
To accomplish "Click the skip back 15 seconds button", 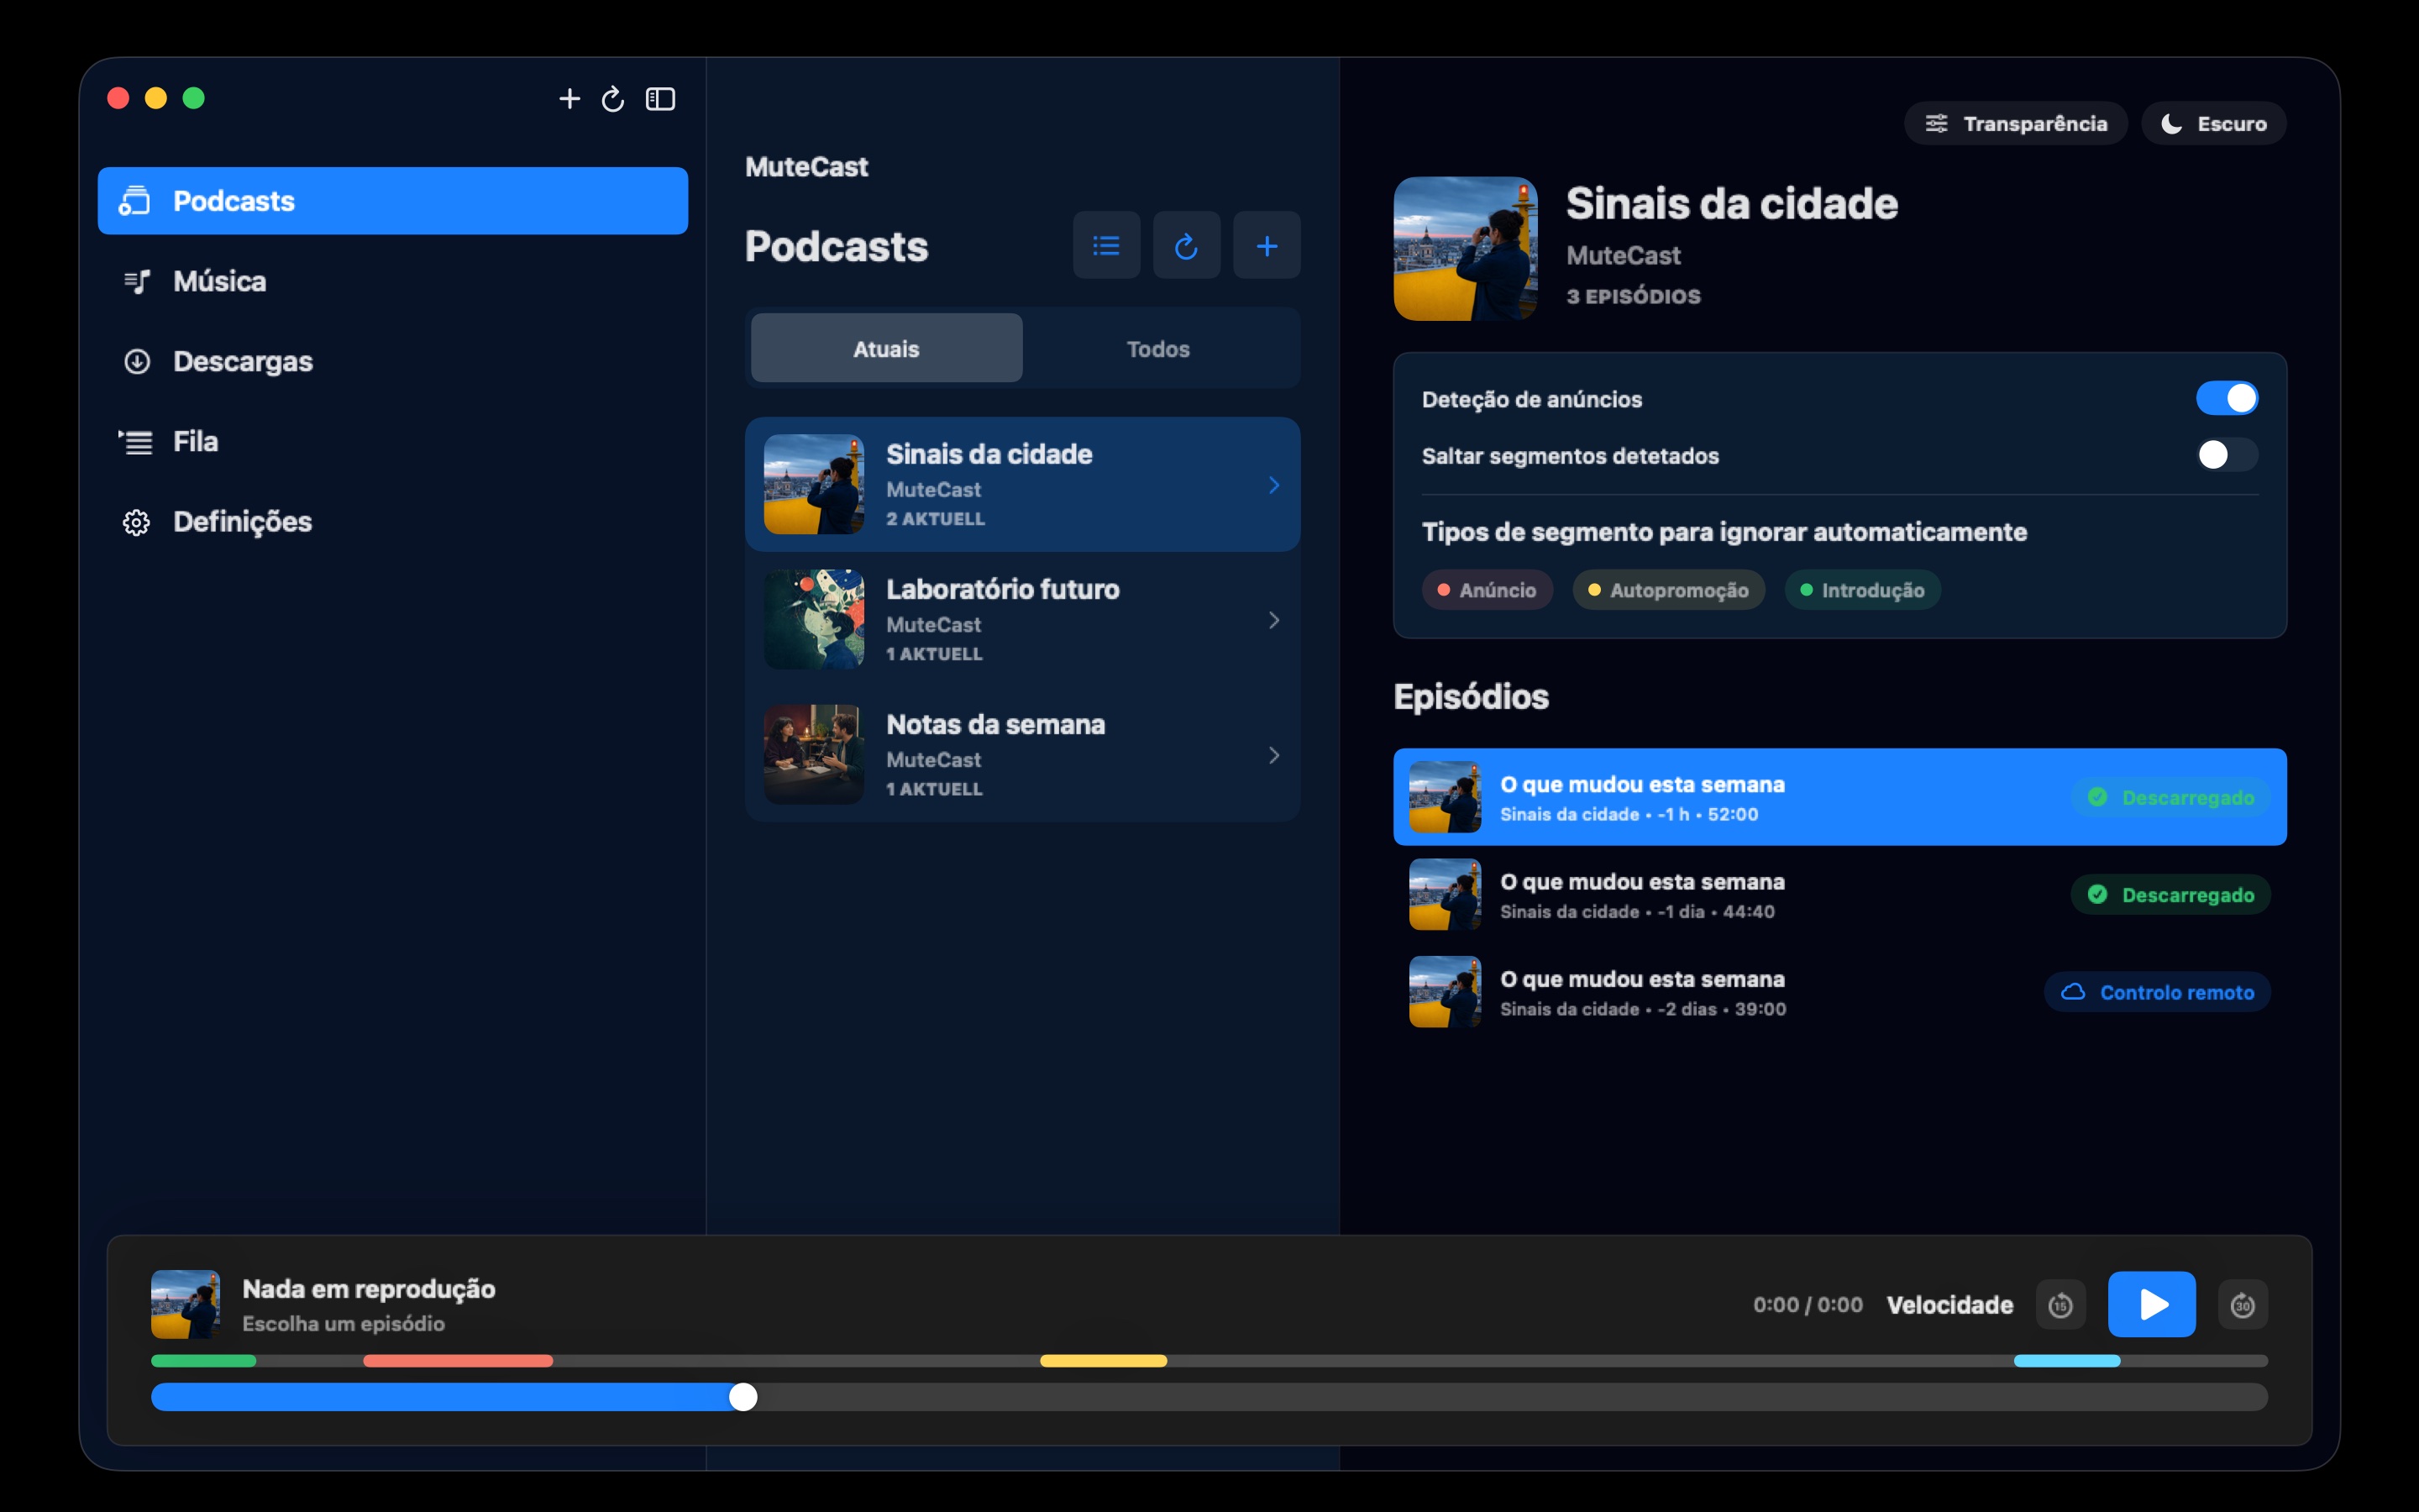I will pos(2060,1305).
